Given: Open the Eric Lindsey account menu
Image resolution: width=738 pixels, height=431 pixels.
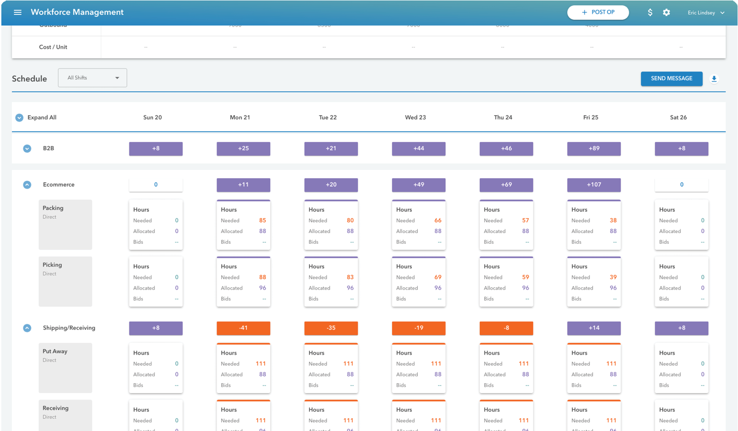Looking at the screenshot, I should pyautogui.click(x=706, y=12).
